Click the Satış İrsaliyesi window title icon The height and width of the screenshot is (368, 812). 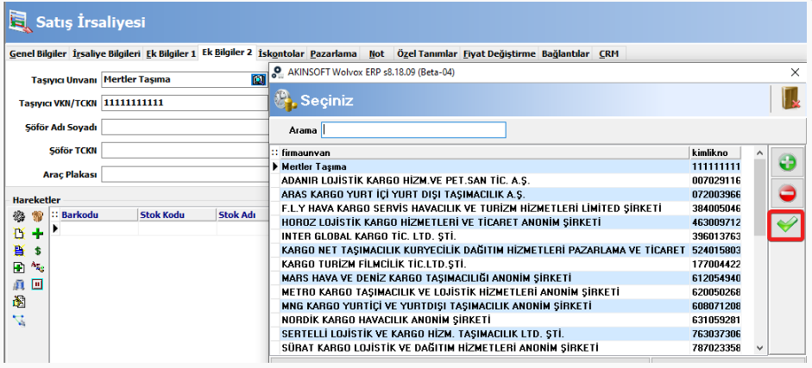(20, 22)
